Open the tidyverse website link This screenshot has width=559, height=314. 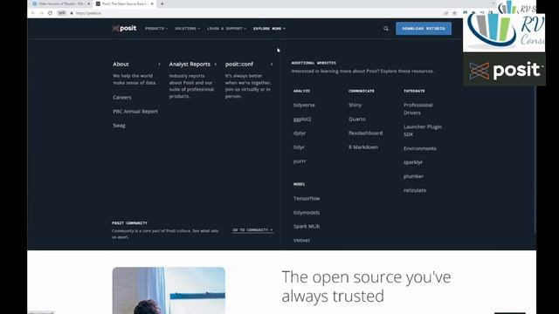coord(304,105)
